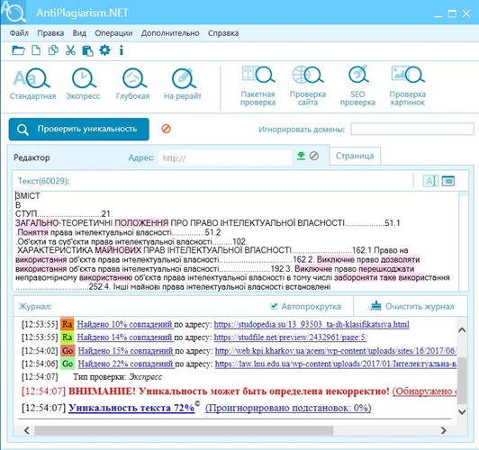This screenshot has height=450, width=479.
Task: Click green Ra badge at studfile row
Action: tap(67, 337)
